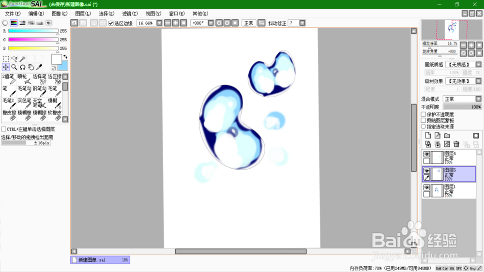Click navigator zoom-in plus button

click(x=471, y=45)
